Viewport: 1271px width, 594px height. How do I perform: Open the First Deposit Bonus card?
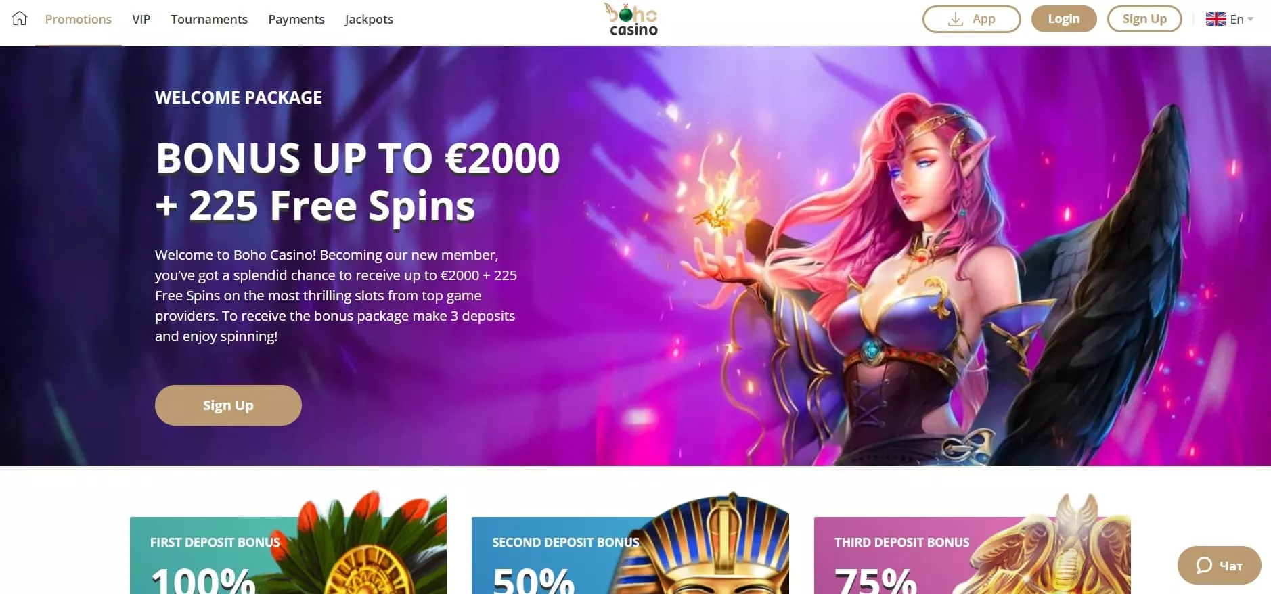coord(288,555)
